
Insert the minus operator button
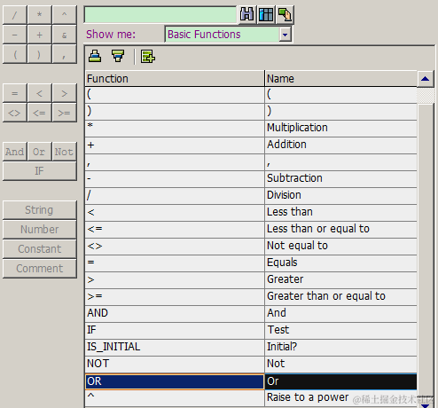click(15, 35)
